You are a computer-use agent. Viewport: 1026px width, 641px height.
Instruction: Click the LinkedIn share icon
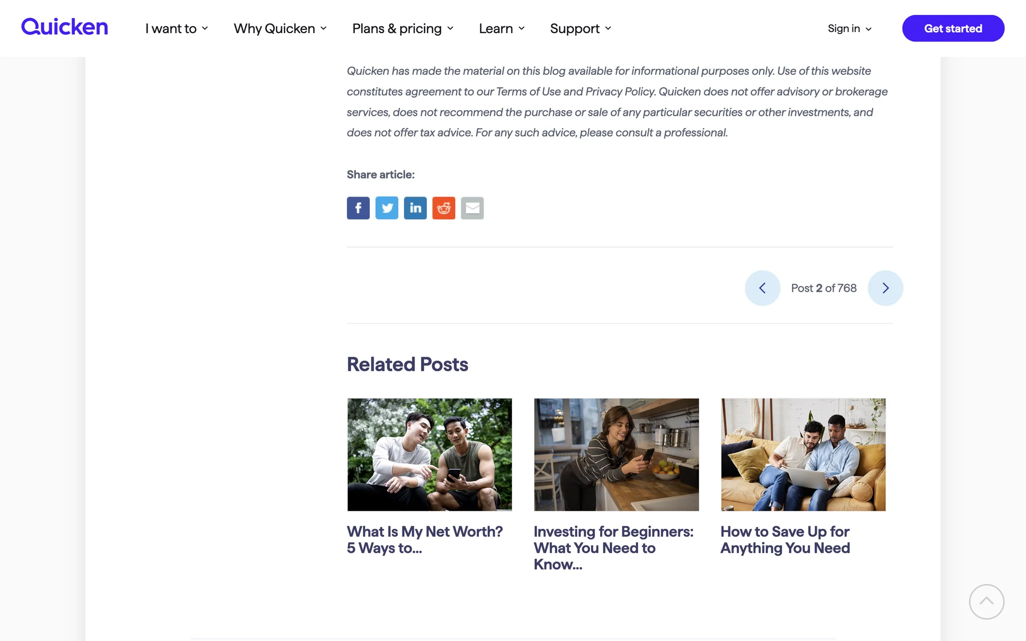point(415,208)
